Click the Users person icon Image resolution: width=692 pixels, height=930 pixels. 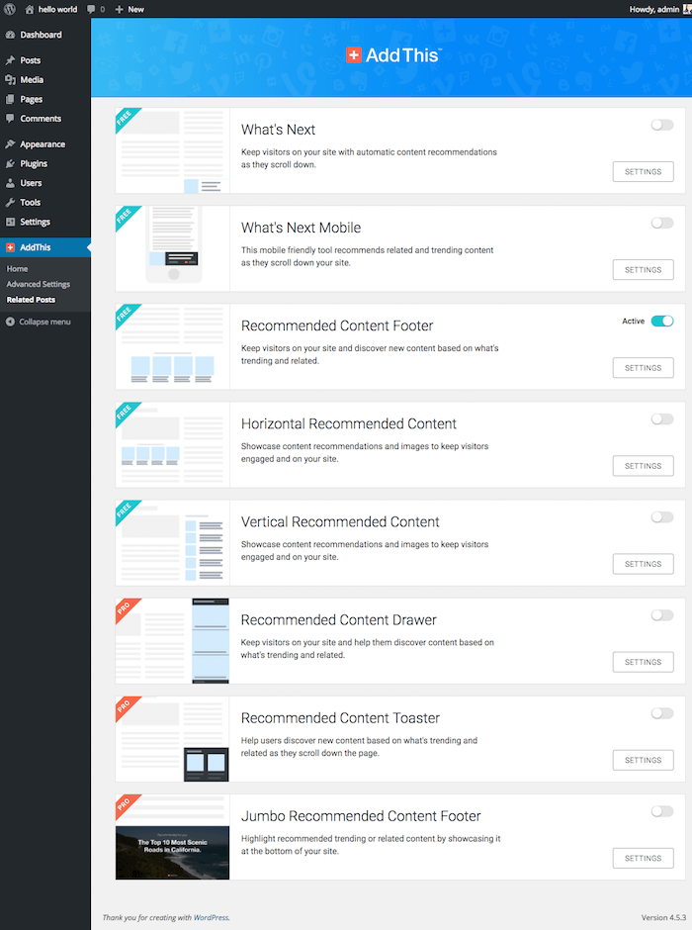click(10, 183)
